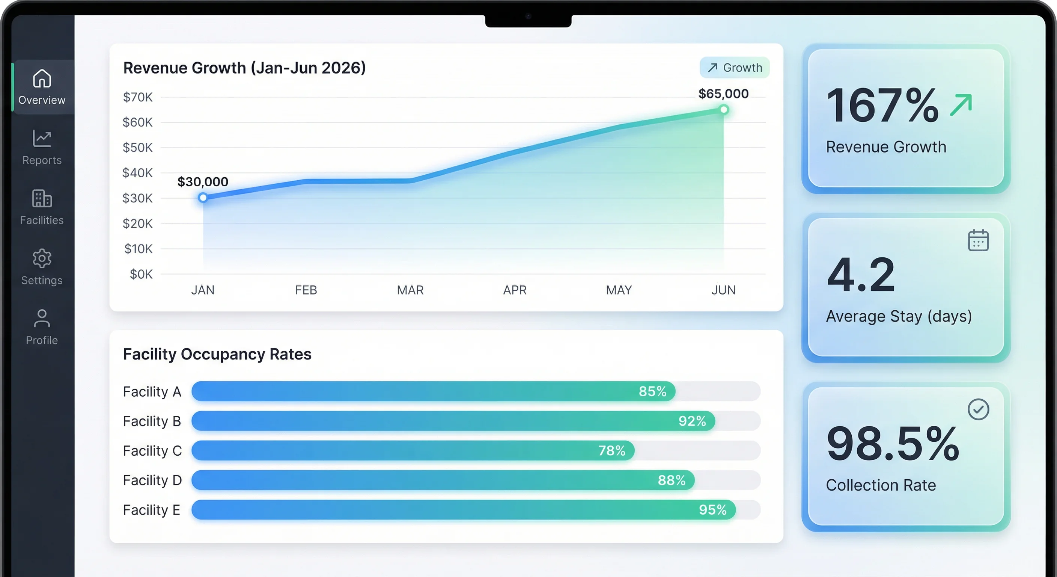Click the Facility B label
The image size is (1057, 577).
pos(152,421)
